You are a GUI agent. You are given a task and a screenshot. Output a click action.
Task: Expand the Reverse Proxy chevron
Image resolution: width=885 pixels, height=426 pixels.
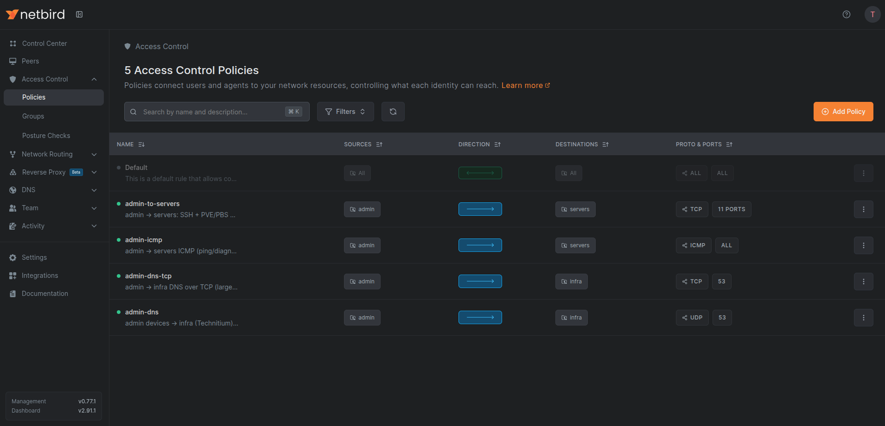(x=94, y=172)
